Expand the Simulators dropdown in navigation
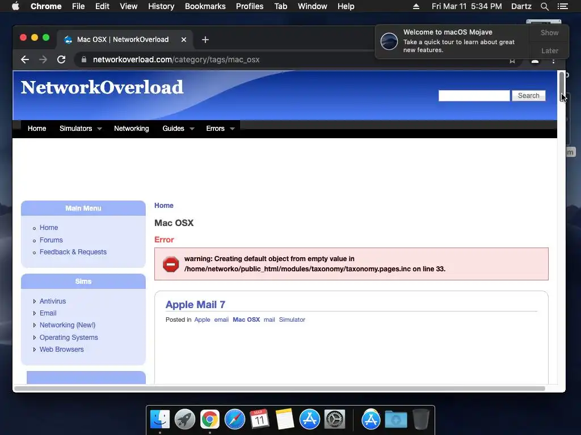This screenshot has width=581, height=435. click(99, 129)
